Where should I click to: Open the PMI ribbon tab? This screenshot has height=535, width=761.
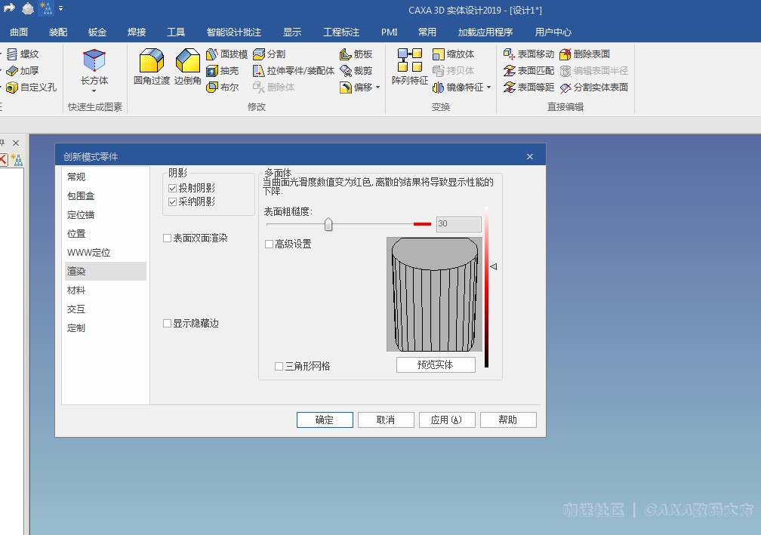point(390,32)
